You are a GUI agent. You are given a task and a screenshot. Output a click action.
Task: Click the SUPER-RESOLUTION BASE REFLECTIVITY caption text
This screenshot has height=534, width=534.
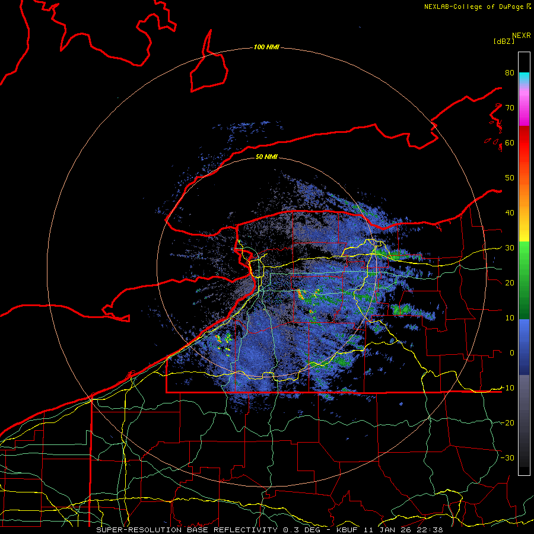coord(187,530)
